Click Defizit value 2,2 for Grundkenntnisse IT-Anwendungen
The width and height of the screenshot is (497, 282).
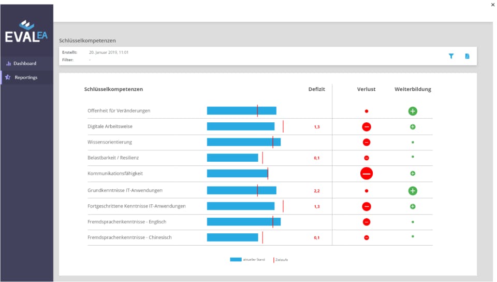click(x=317, y=191)
